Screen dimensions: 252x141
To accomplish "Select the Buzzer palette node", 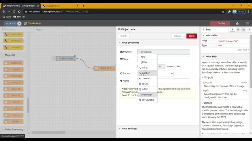I will 13,115.
